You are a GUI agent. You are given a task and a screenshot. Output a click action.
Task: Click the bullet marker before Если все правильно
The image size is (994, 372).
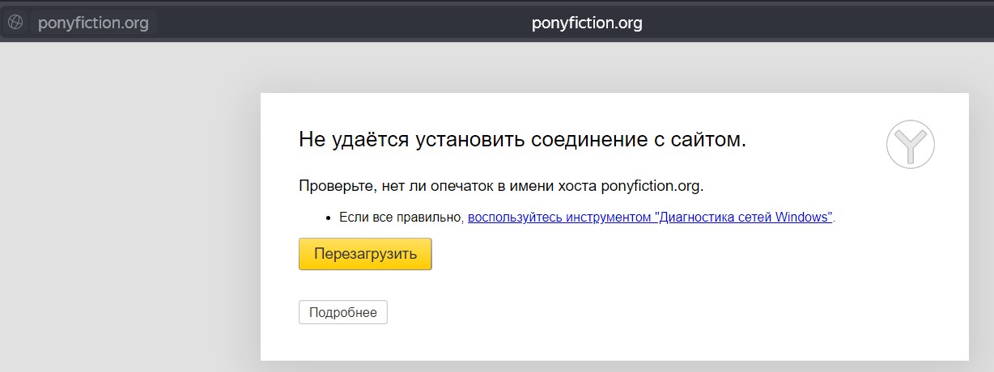pyautogui.click(x=329, y=218)
